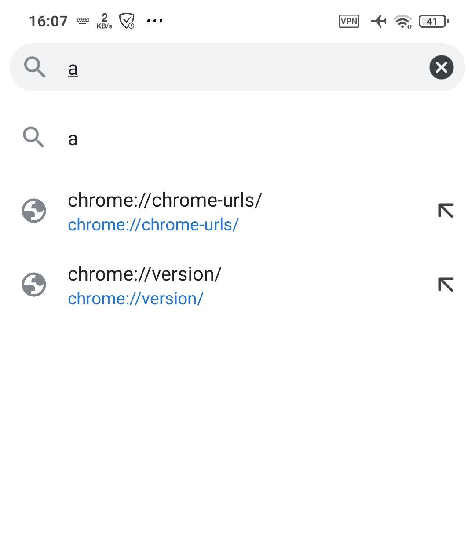Screen dimensions: 475x555
Task: Tap the keyboard icon in the status bar
Action: coord(83,21)
